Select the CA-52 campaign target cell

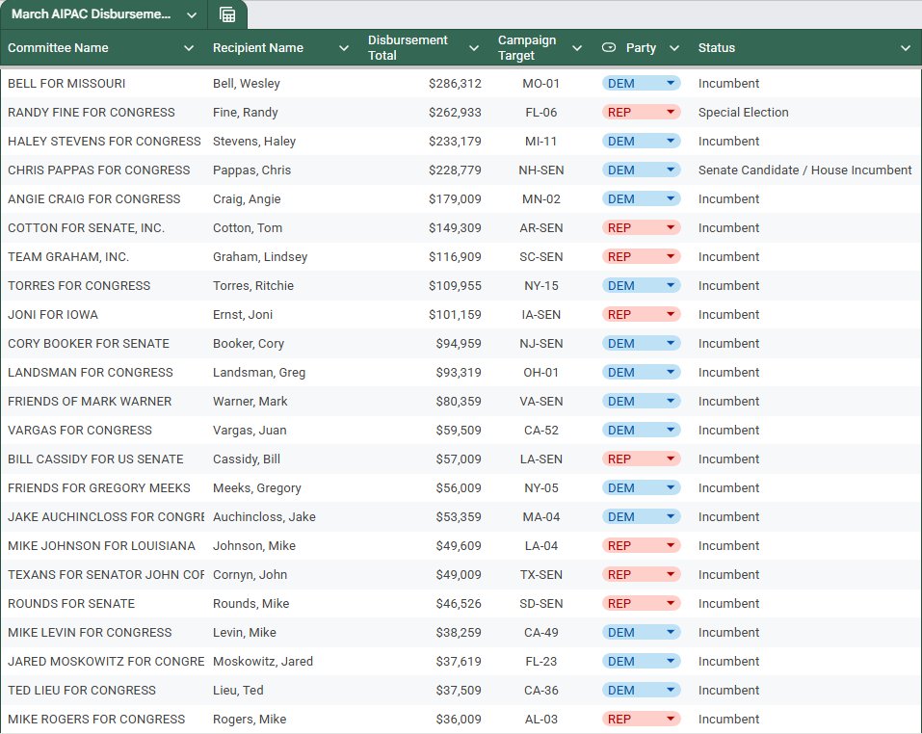coord(541,430)
